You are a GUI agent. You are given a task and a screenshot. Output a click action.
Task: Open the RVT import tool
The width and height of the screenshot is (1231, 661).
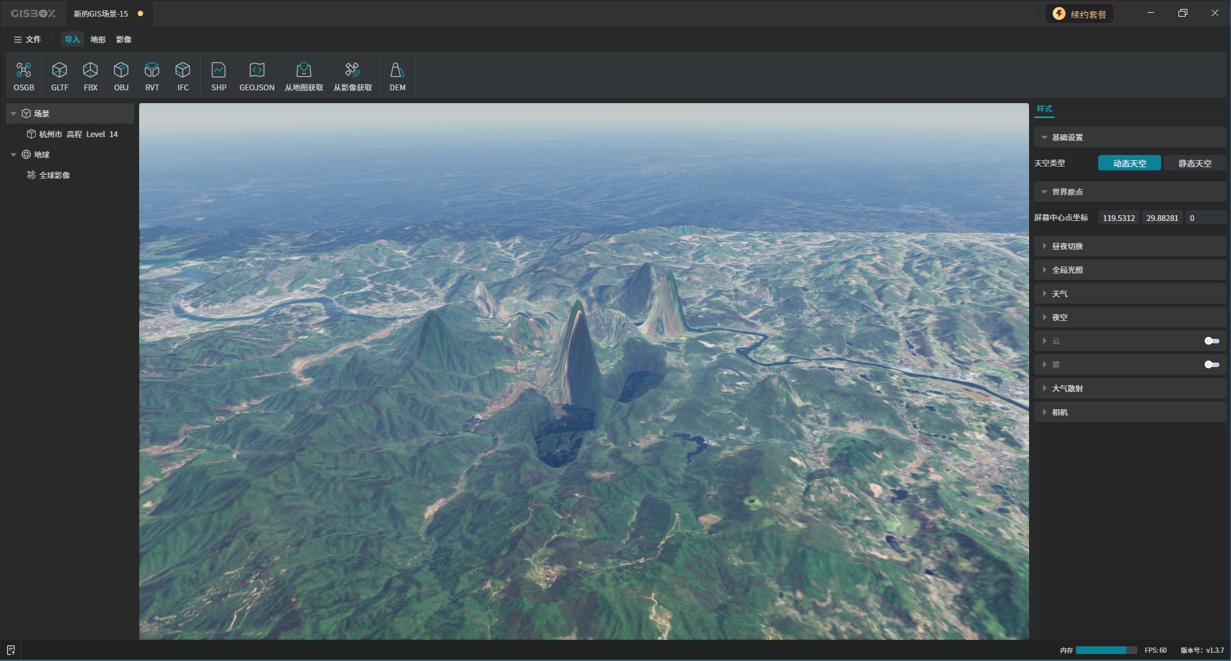pos(152,76)
